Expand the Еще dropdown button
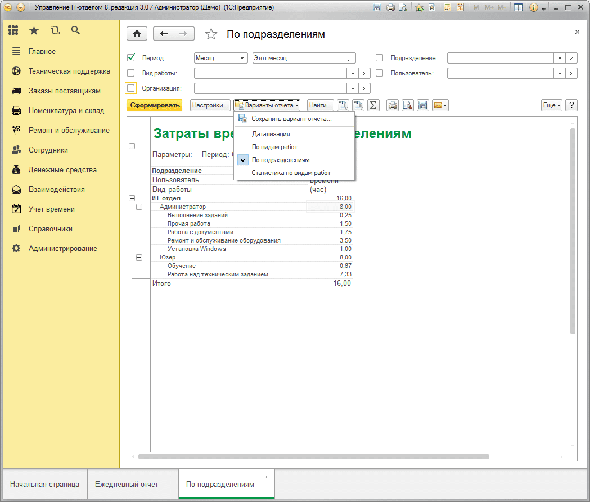The image size is (590, 502). click(x=551, y=105)
